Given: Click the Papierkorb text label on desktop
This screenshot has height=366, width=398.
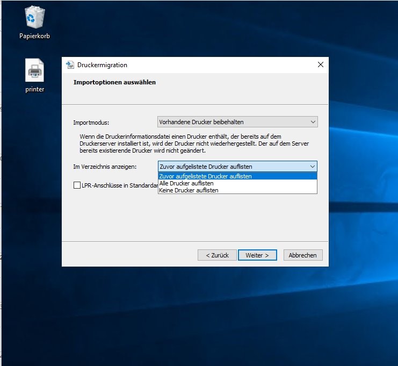Looking at the screenshot, I should point(34,36).
